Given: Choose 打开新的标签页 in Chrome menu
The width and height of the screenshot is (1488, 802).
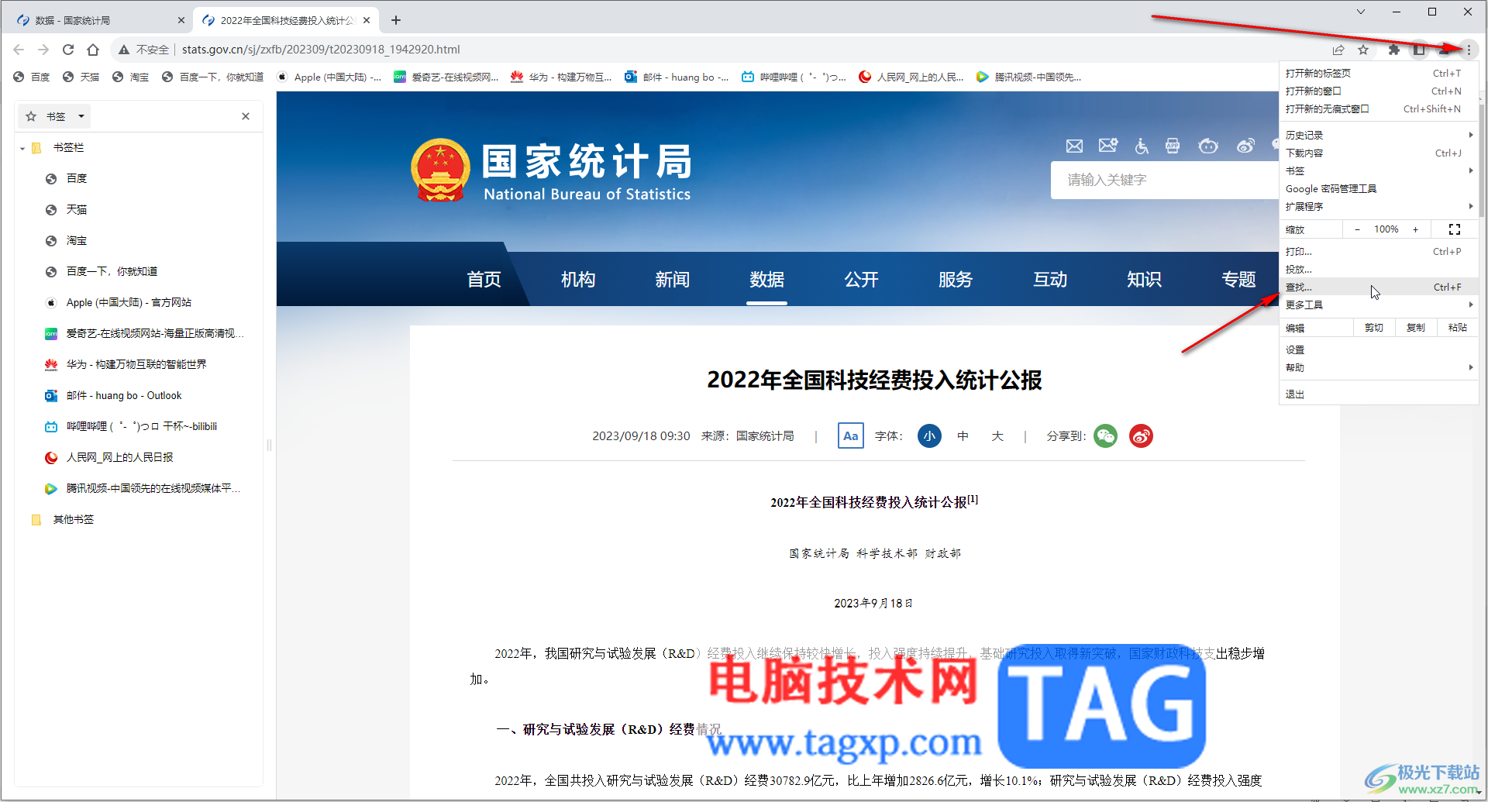Looking at the screenshot, I should tap(1378, 73).
